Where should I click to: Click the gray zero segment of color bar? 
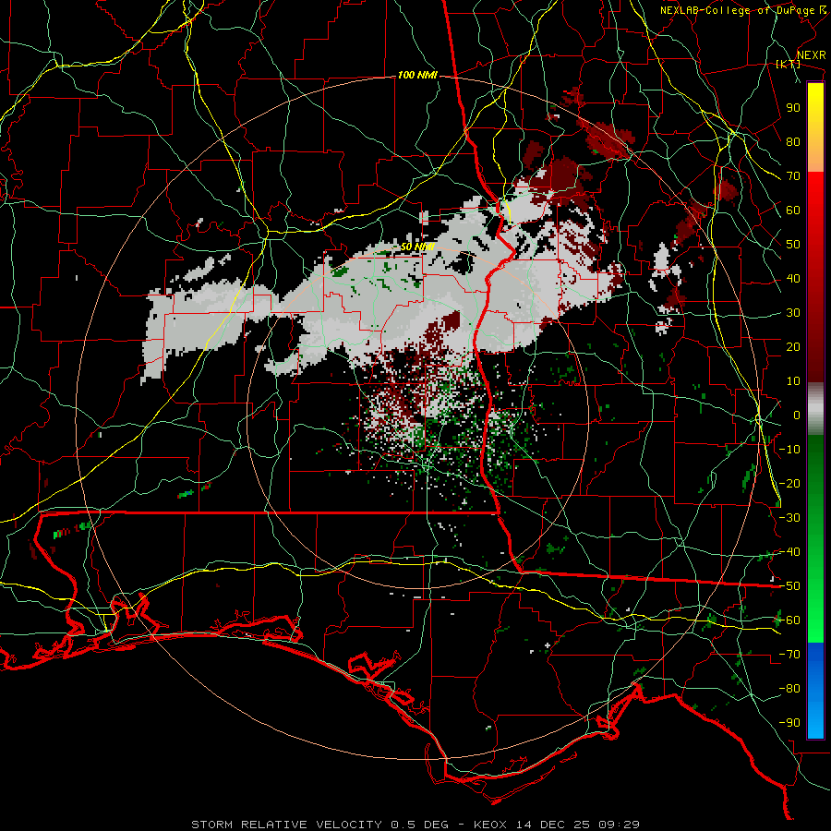815,409
